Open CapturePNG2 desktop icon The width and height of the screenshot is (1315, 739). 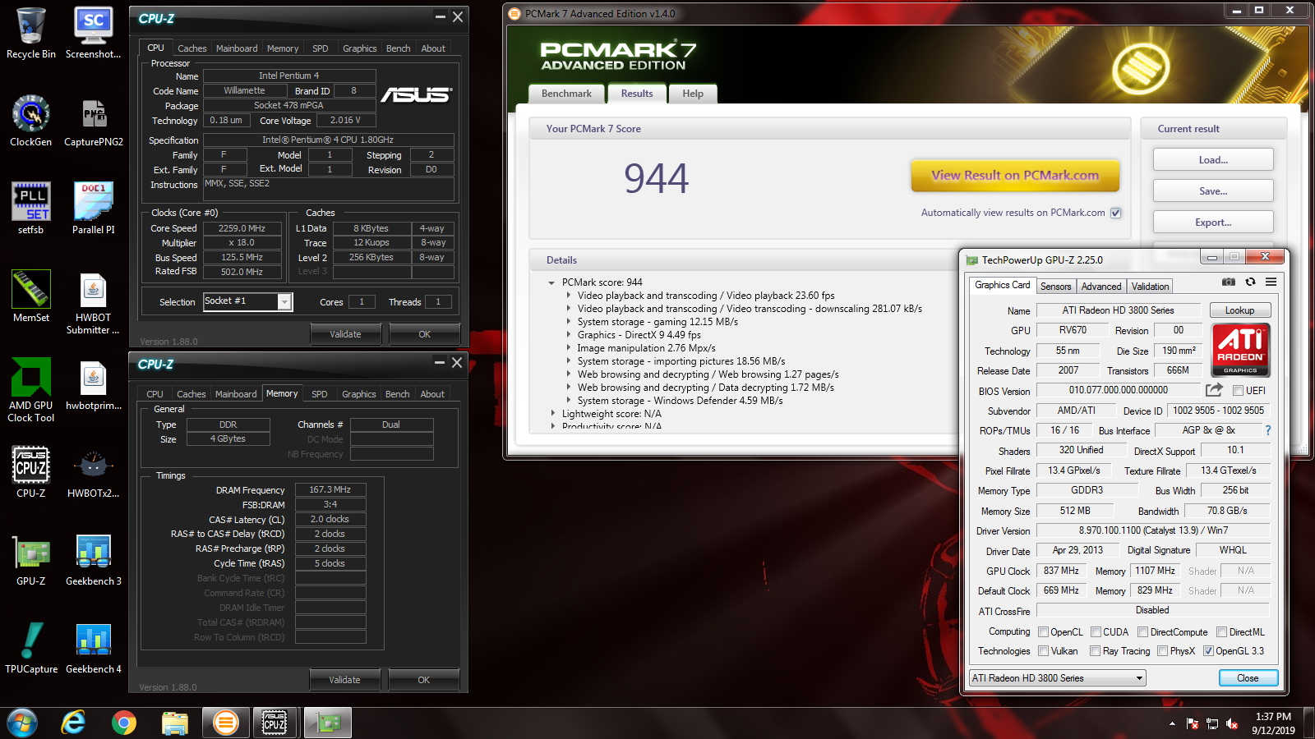[94, 121]
